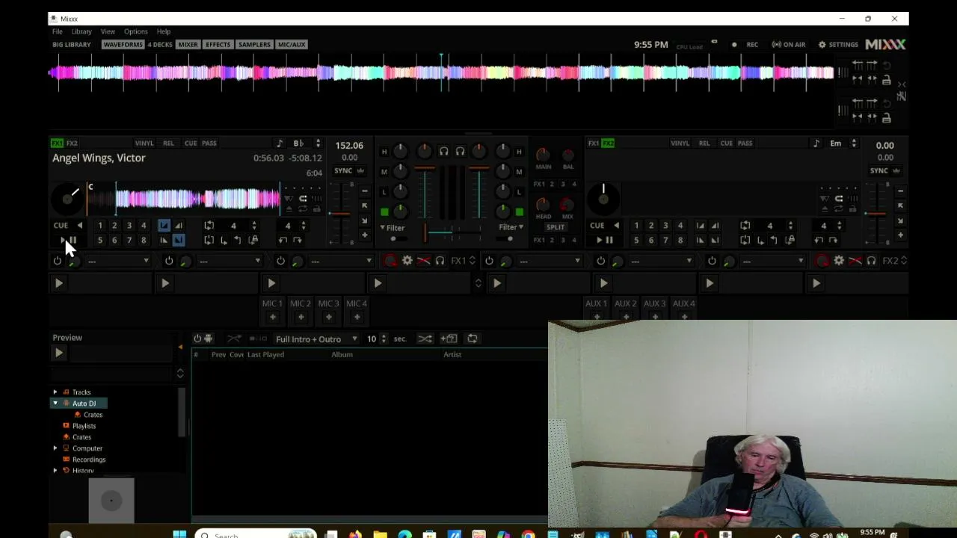Toggle ON AIR broadcasting
This screenshot has height=538, width=957.
pos(789,45)
